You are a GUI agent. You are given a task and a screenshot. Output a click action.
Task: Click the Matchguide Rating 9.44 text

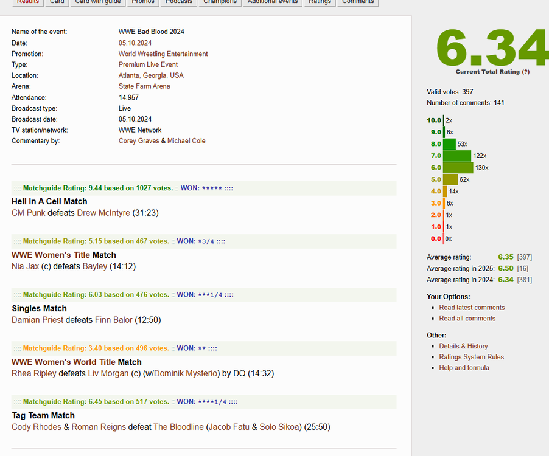pos(98,188)
